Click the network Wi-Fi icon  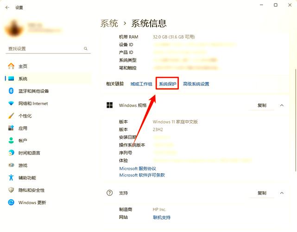11,103
